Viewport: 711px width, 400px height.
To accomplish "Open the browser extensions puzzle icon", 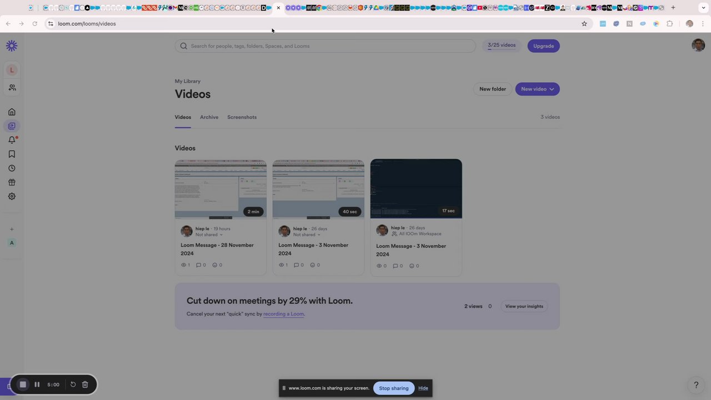I will (x=670, y=24).
